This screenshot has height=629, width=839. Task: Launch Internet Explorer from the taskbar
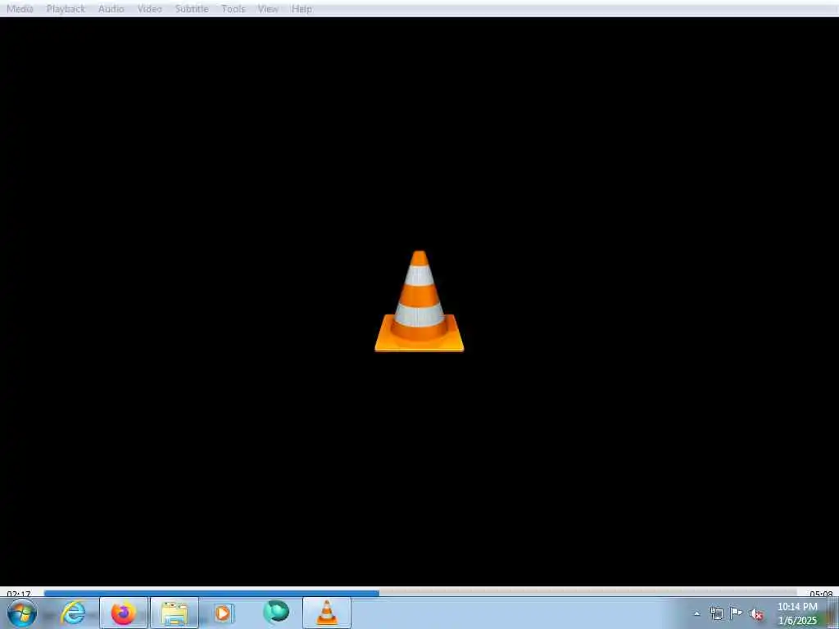(x=73, y=613)
